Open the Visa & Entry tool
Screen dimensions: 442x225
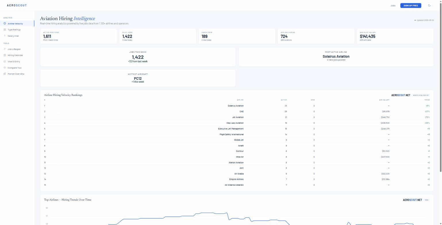tap(17, 61)
